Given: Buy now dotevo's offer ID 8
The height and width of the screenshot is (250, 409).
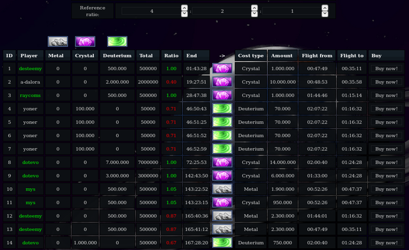Looking at the screenshot, I should (386, 162).
